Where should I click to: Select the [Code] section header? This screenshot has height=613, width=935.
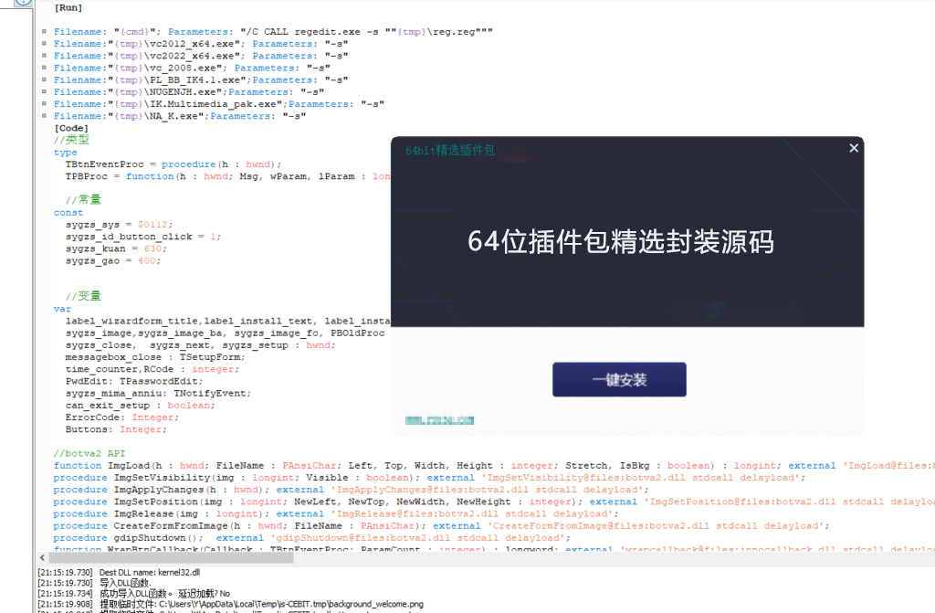point(71,127)
